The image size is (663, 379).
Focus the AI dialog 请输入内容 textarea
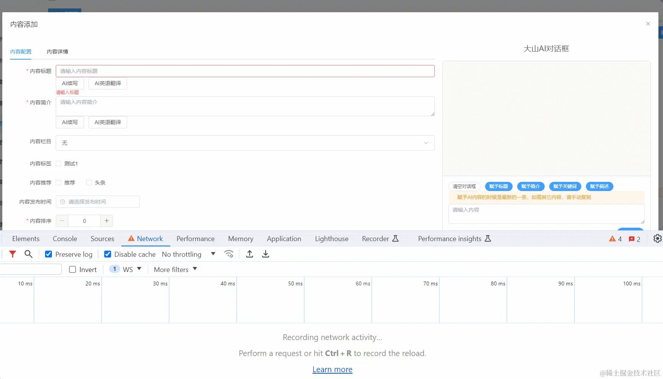click(x=546, y=214)
